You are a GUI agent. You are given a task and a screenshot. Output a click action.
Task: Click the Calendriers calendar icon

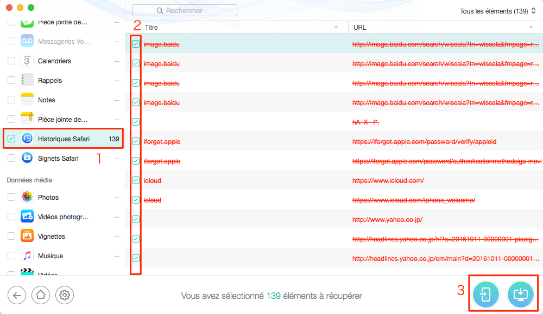27,61
